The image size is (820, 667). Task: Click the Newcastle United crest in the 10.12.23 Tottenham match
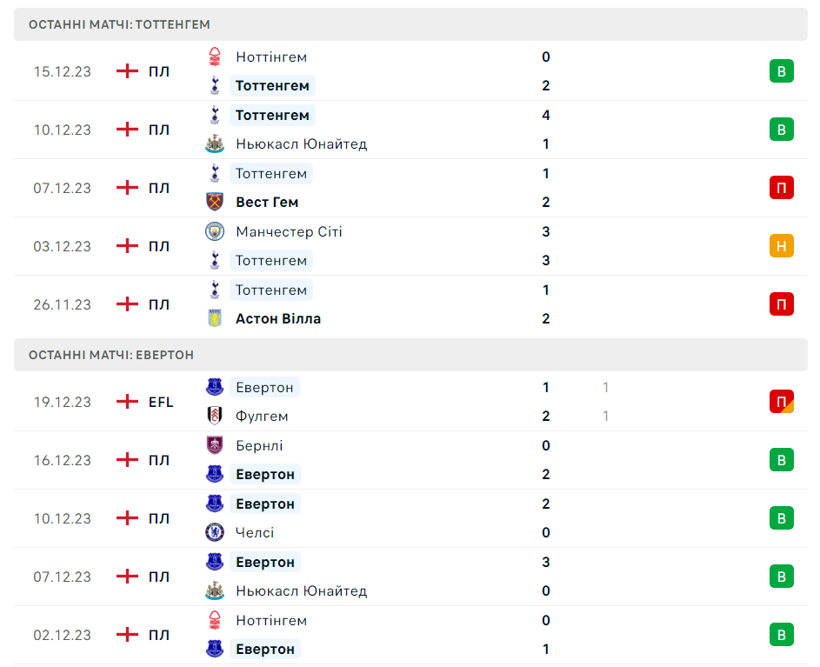(x=214, y=144)
